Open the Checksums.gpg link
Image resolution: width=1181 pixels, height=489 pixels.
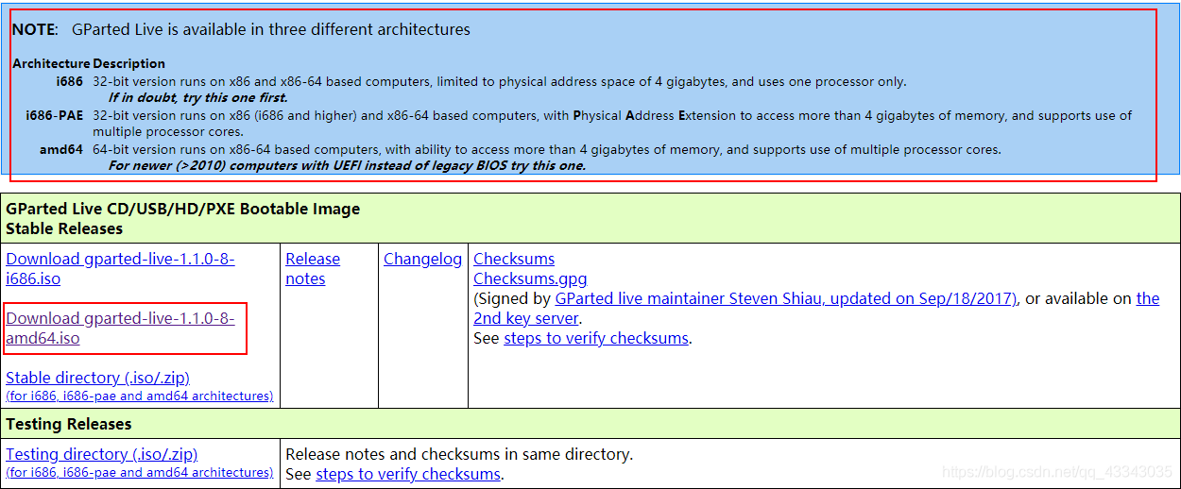[x=530, y=278]
